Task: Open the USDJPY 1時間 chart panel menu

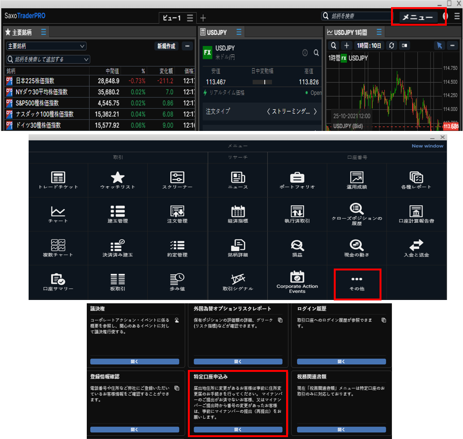Action: (x=379, y=32)
